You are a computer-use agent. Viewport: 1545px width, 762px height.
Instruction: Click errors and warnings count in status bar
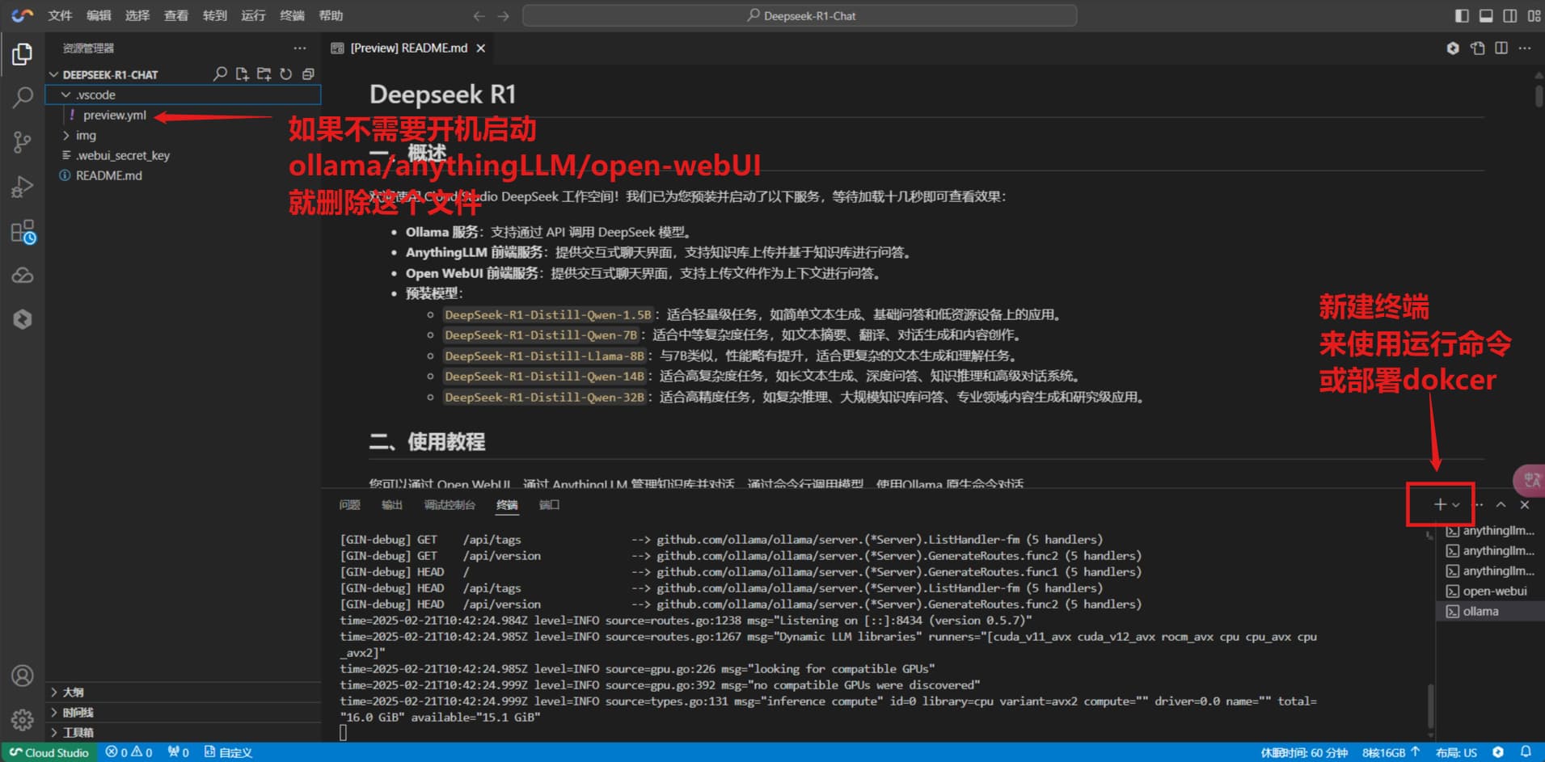coord(129,752)
